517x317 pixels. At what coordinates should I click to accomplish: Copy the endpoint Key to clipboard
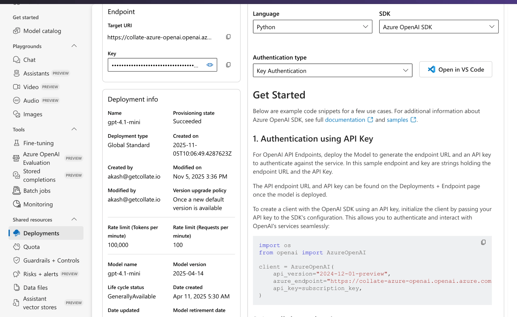tap(228, 65)
